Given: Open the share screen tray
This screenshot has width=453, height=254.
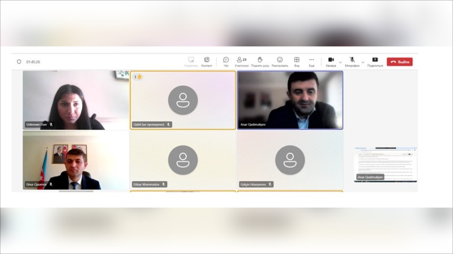Looking at the screenshot, I should 375,62.
